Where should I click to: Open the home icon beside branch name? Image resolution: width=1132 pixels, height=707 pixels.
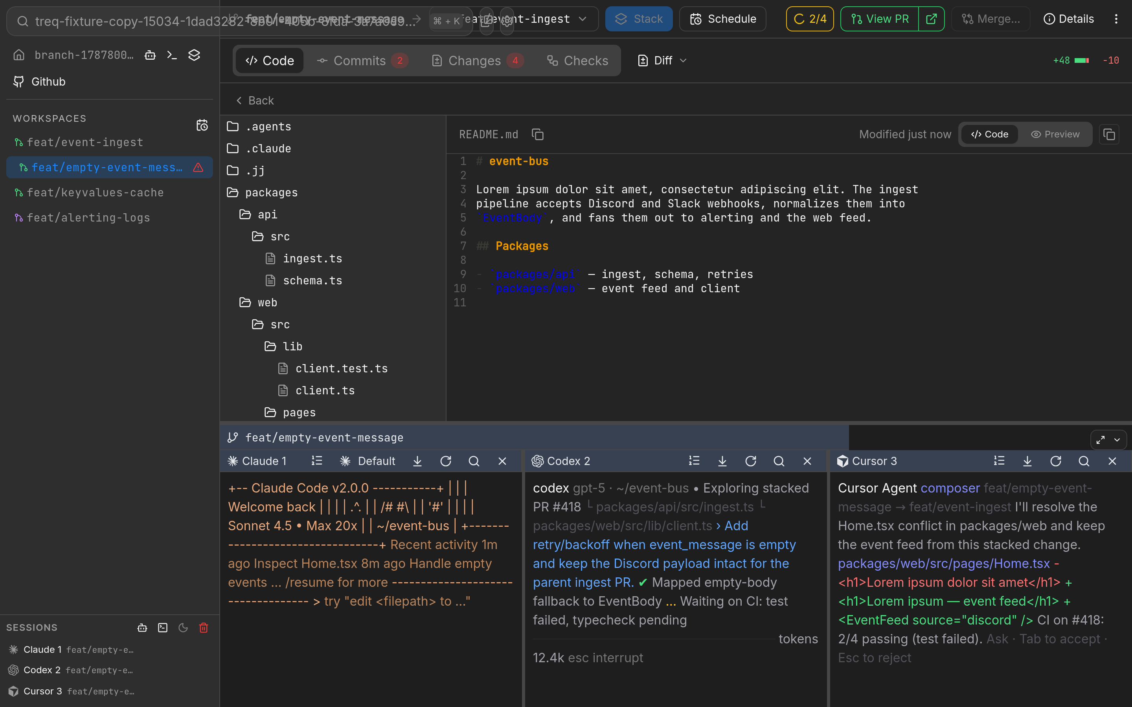[19, 55]
